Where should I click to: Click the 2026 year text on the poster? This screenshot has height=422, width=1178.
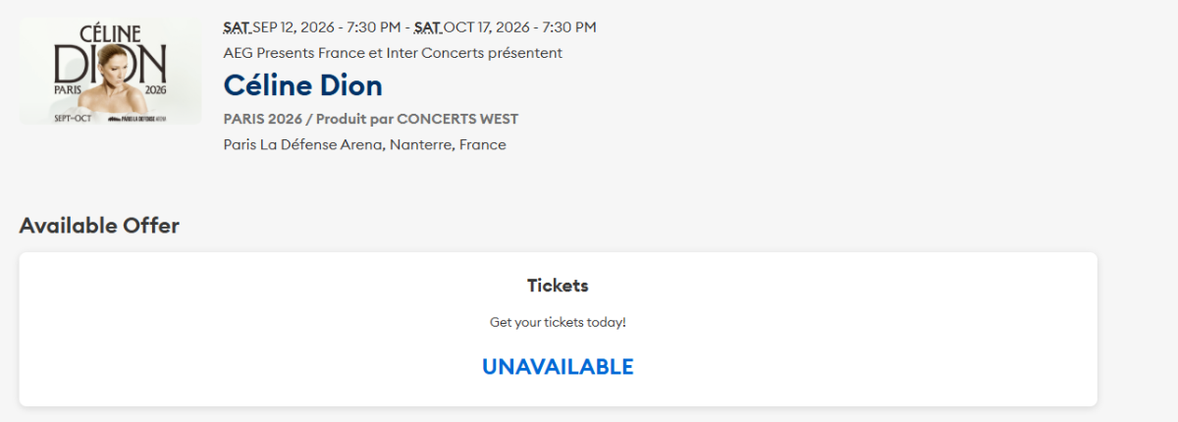click(155, 89)
